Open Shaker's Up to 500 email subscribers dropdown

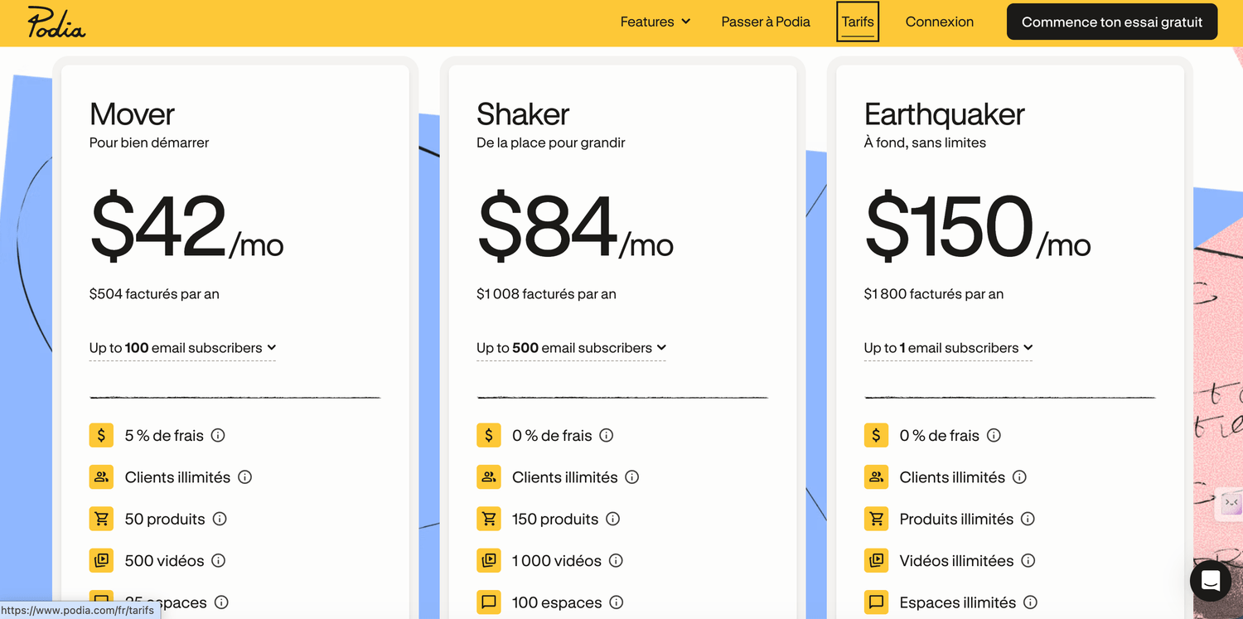571,348
